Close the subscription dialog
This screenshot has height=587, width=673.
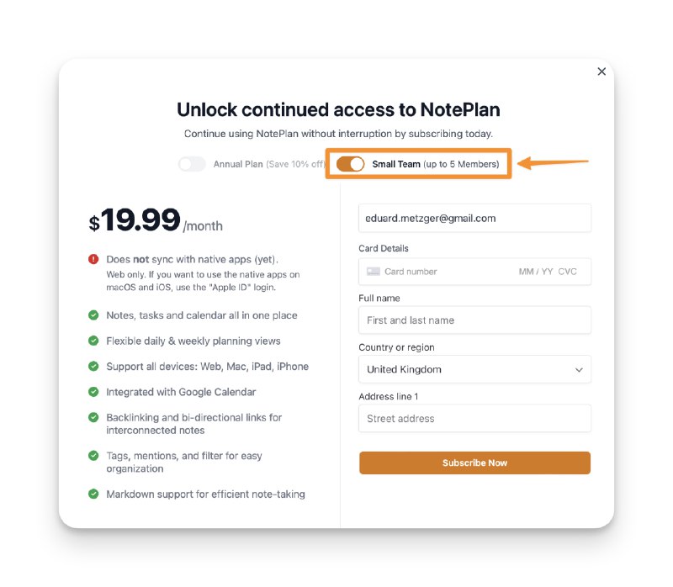(x=601, y=71)
